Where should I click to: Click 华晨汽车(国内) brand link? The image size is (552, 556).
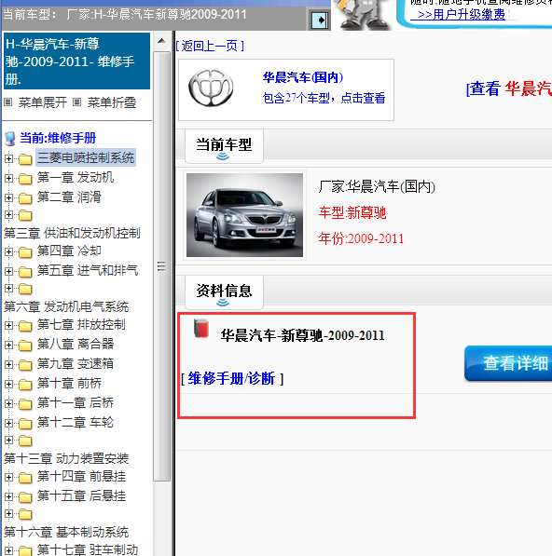point(303,77)
